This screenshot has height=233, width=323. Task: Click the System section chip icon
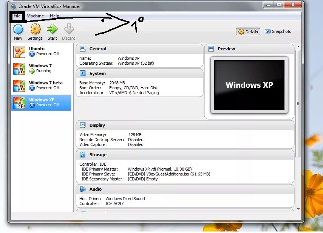tap(83, 73)
